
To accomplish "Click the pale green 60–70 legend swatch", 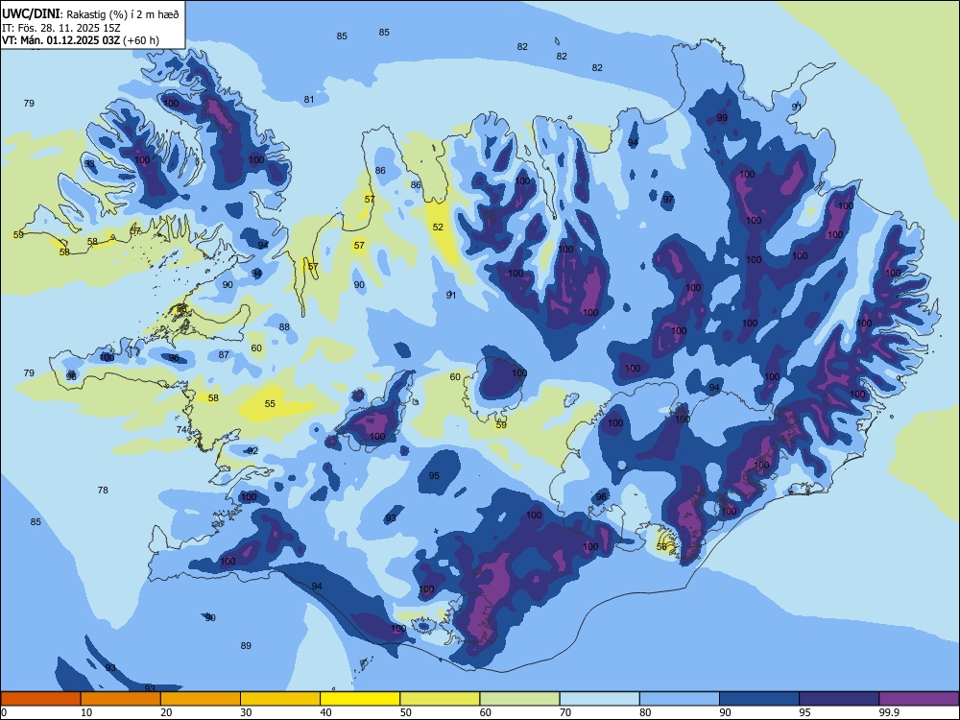I will [x=519, y=699].
